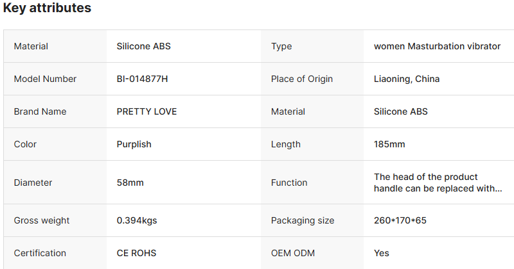Click the Purplish color value
The width and height of the screenshot is (514, 269).
(134, 144)
